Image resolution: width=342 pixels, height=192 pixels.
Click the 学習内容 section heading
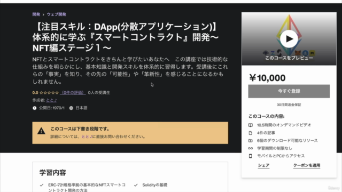click(x=52, y=173)
